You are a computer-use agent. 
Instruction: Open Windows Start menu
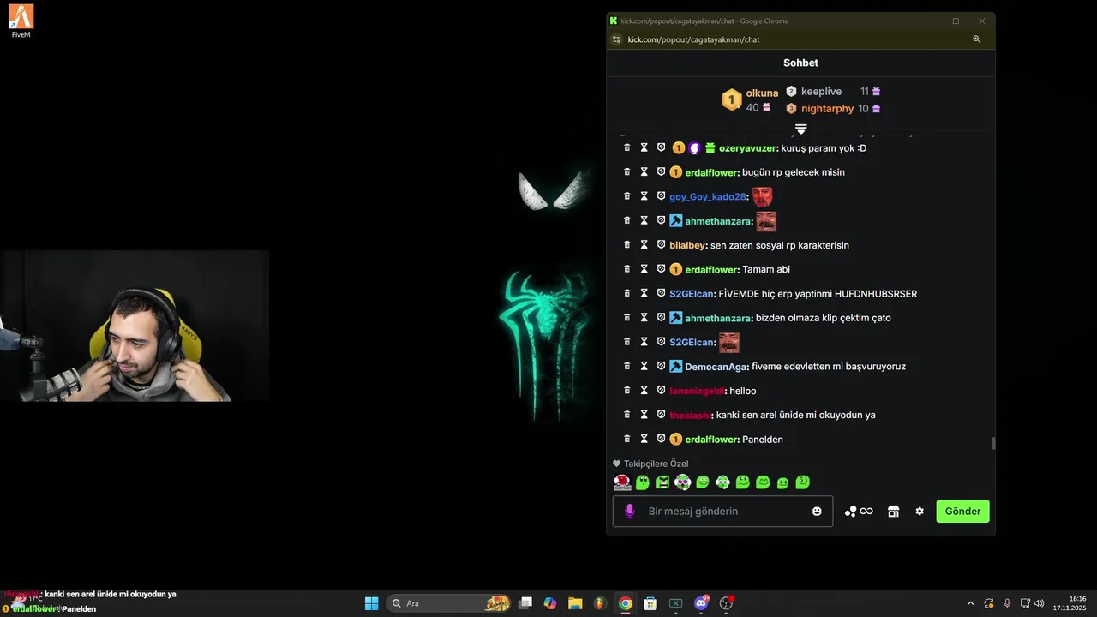(372, 603)
